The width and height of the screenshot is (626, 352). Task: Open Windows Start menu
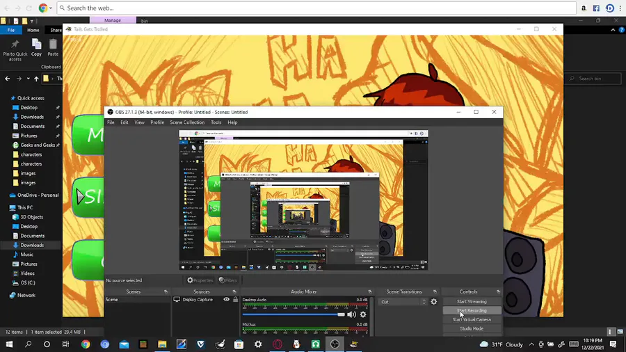(9, 344)
